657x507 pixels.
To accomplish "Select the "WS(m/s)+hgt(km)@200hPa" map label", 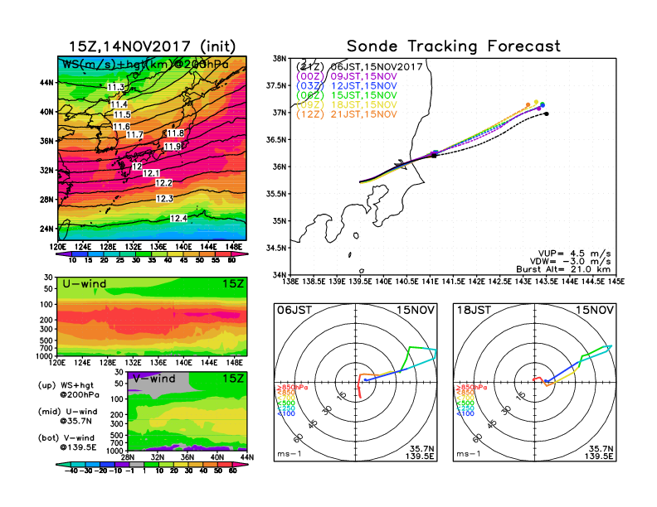I will [x=145, y=65].
